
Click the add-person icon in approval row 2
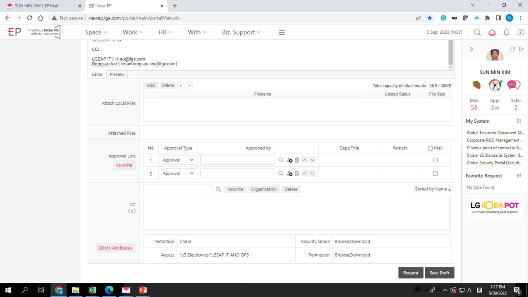[x=289, y=173]
